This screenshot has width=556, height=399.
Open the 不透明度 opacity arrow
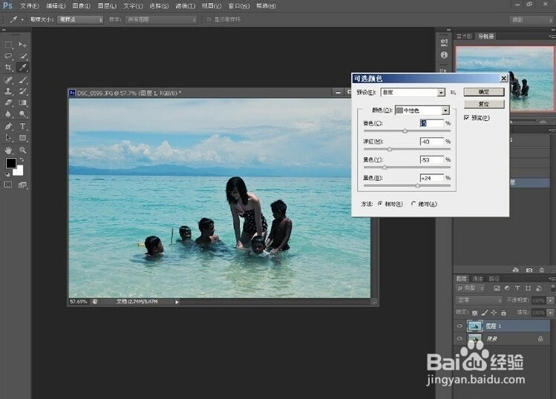[550, 300]
